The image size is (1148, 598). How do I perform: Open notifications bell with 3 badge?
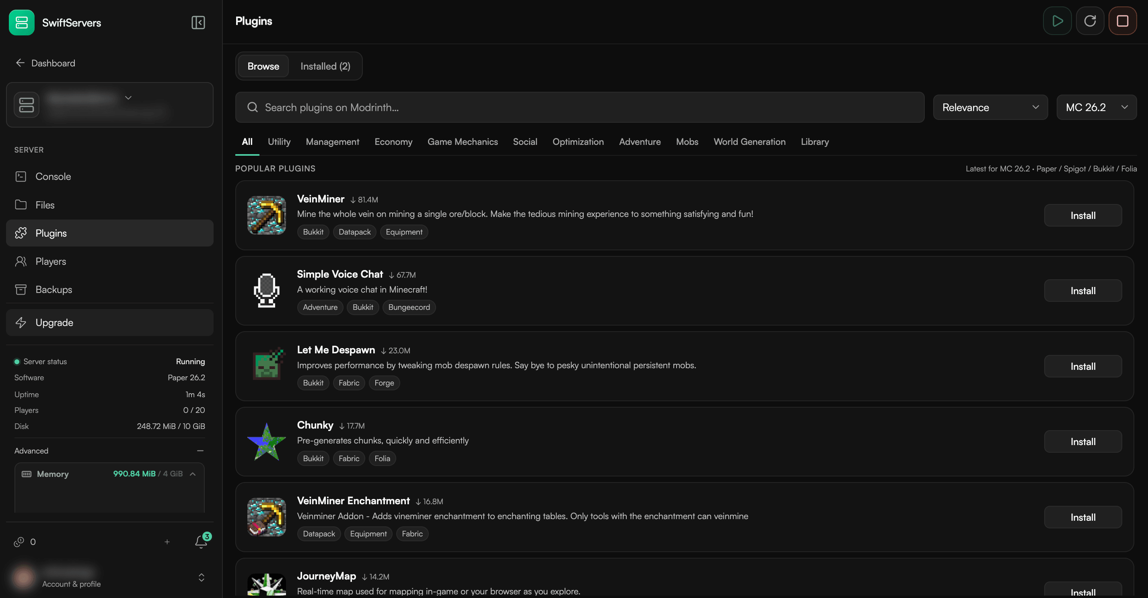[x=202, y=541]
